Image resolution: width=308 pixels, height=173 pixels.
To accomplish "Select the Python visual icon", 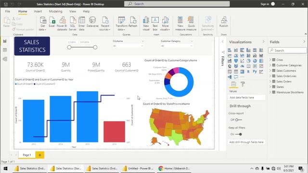I will click(x=255, y=72).
